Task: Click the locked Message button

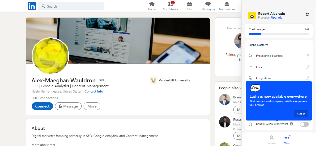Action: (x=68, y=106)
